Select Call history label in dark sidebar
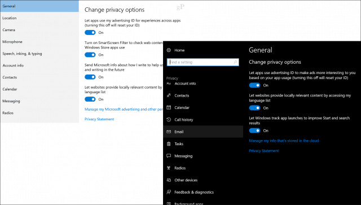This screenshot has width=361, height=205. pyautogui.click(x=184, y=120)
